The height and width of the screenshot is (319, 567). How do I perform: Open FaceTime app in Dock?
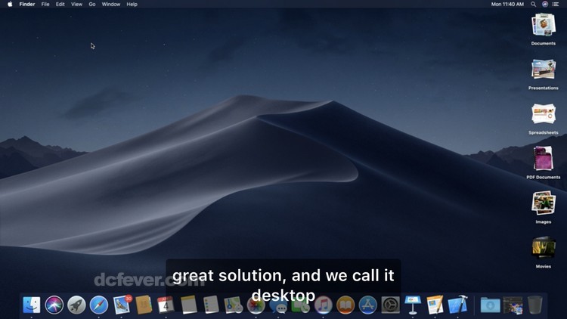(x=300, y=305)
